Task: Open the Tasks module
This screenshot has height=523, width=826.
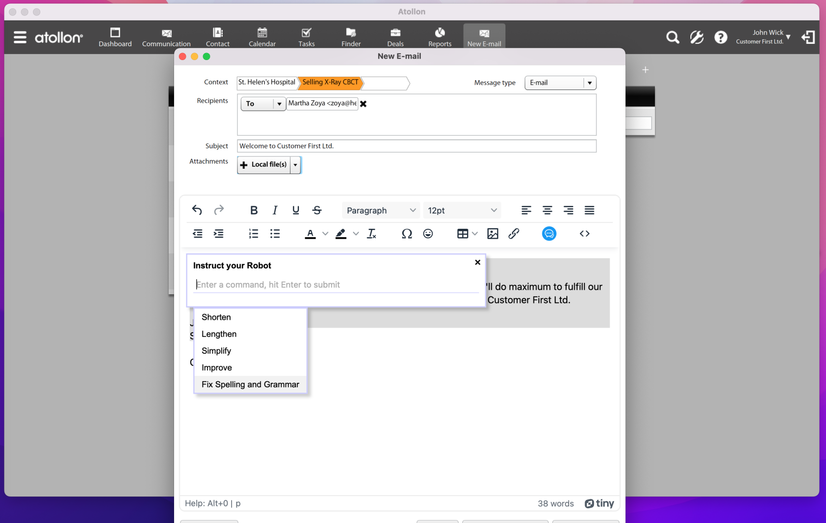Action: [x=306, y=37]
